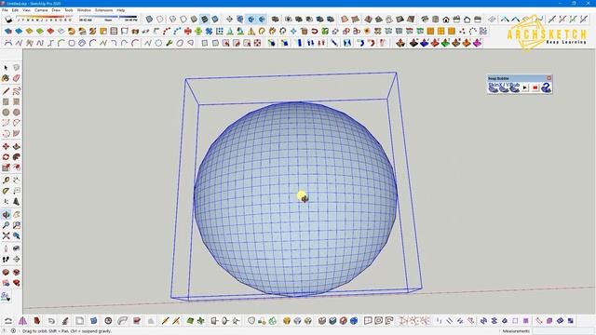The height and width of the screenshot is (335, 596).
Task: Select the 3D Text tool
Action: click(x=17, y=202)
